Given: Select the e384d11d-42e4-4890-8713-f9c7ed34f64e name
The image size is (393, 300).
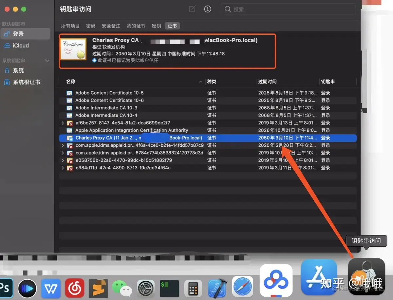Looking at the screenshot, I should click(123, 168).
